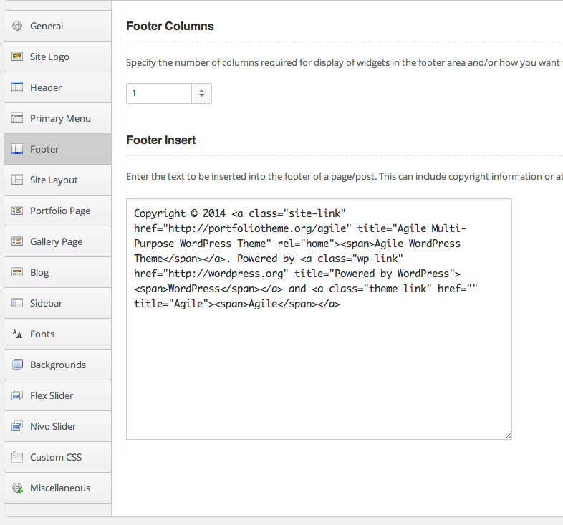Click the Footer Insert heading
Image resolution: width=563 pixels, height=525 pixels.
point(161,140)
